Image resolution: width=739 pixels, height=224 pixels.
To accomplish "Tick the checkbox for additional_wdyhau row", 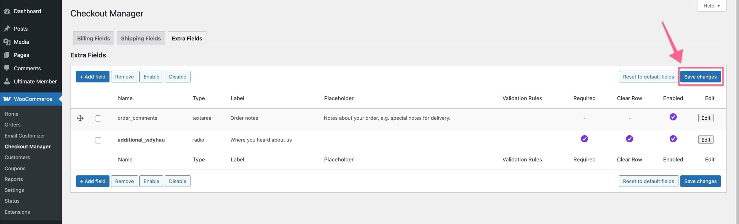I will tap(98, 140).
